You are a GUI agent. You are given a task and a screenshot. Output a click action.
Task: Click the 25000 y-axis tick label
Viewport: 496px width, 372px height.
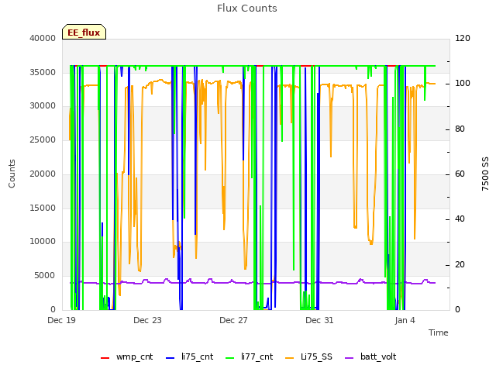click(x=43, y=139)
